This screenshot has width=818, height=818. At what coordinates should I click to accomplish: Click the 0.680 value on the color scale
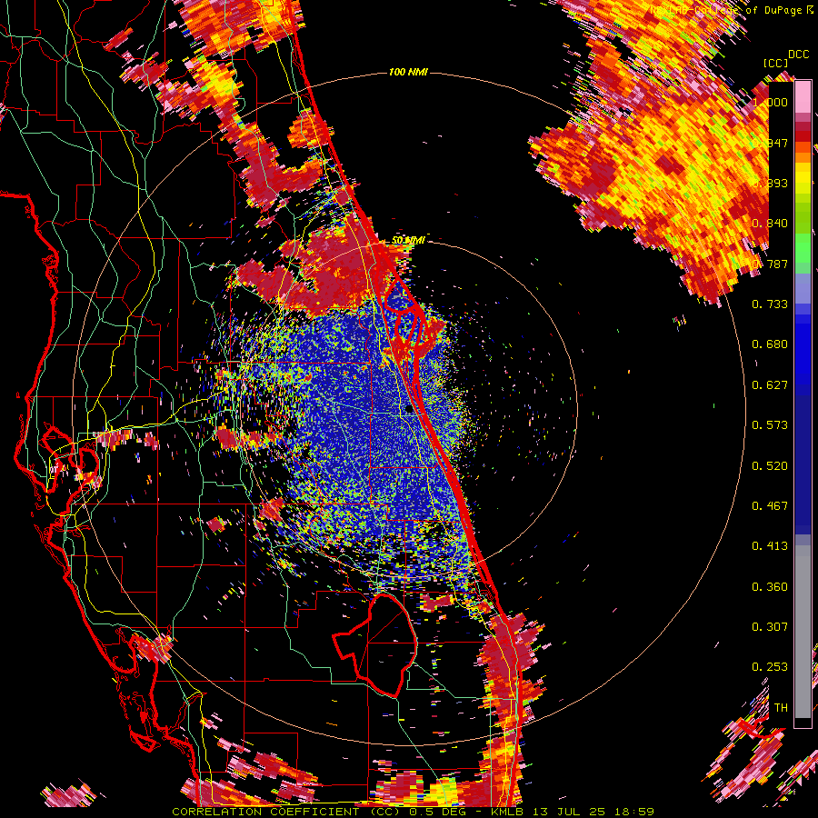pyautogui.click(x=770, y=344)
